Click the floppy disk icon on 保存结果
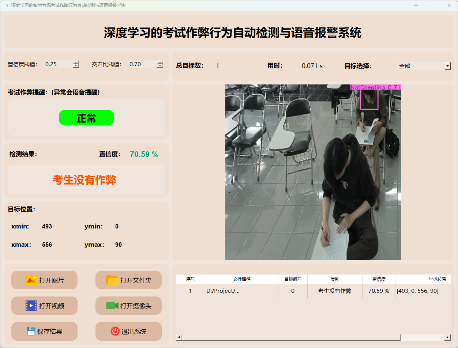The height and width of the screenshot is (348, 458). click(31, 331)
